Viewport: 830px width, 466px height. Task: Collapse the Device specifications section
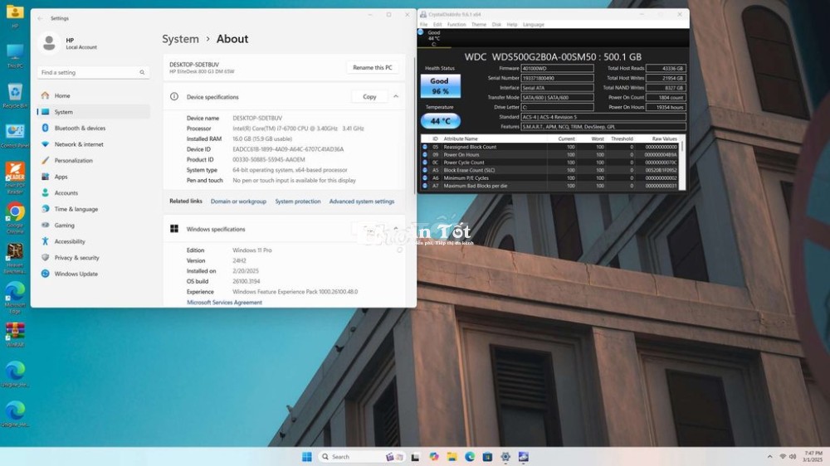395,96
